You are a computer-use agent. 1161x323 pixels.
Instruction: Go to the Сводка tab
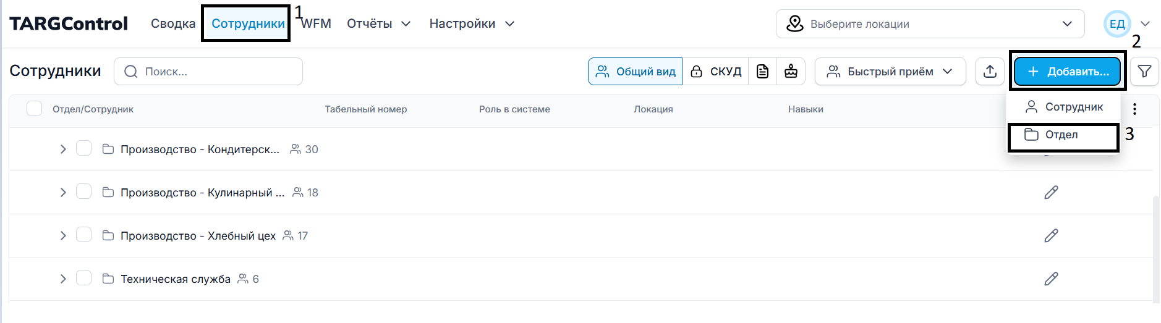(173, 23)
